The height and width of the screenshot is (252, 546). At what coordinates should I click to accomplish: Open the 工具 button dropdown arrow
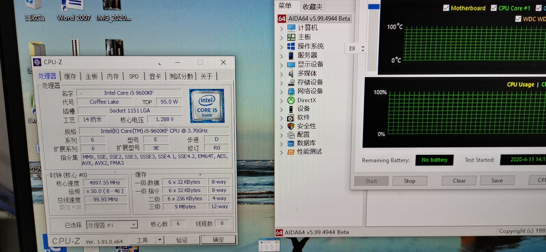click(160, 240)
